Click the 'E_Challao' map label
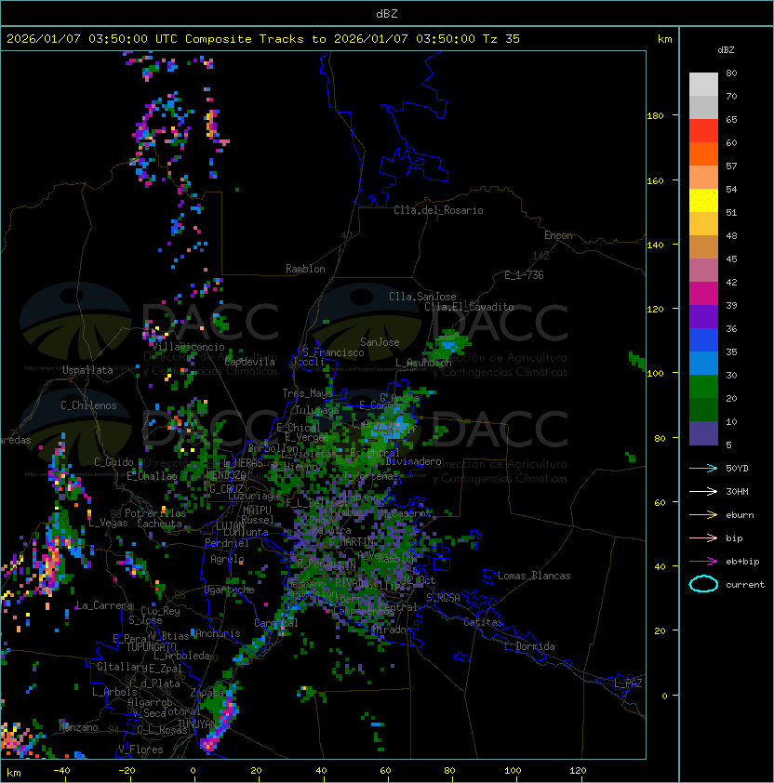The image size is (774, 783). click(152, 476)
